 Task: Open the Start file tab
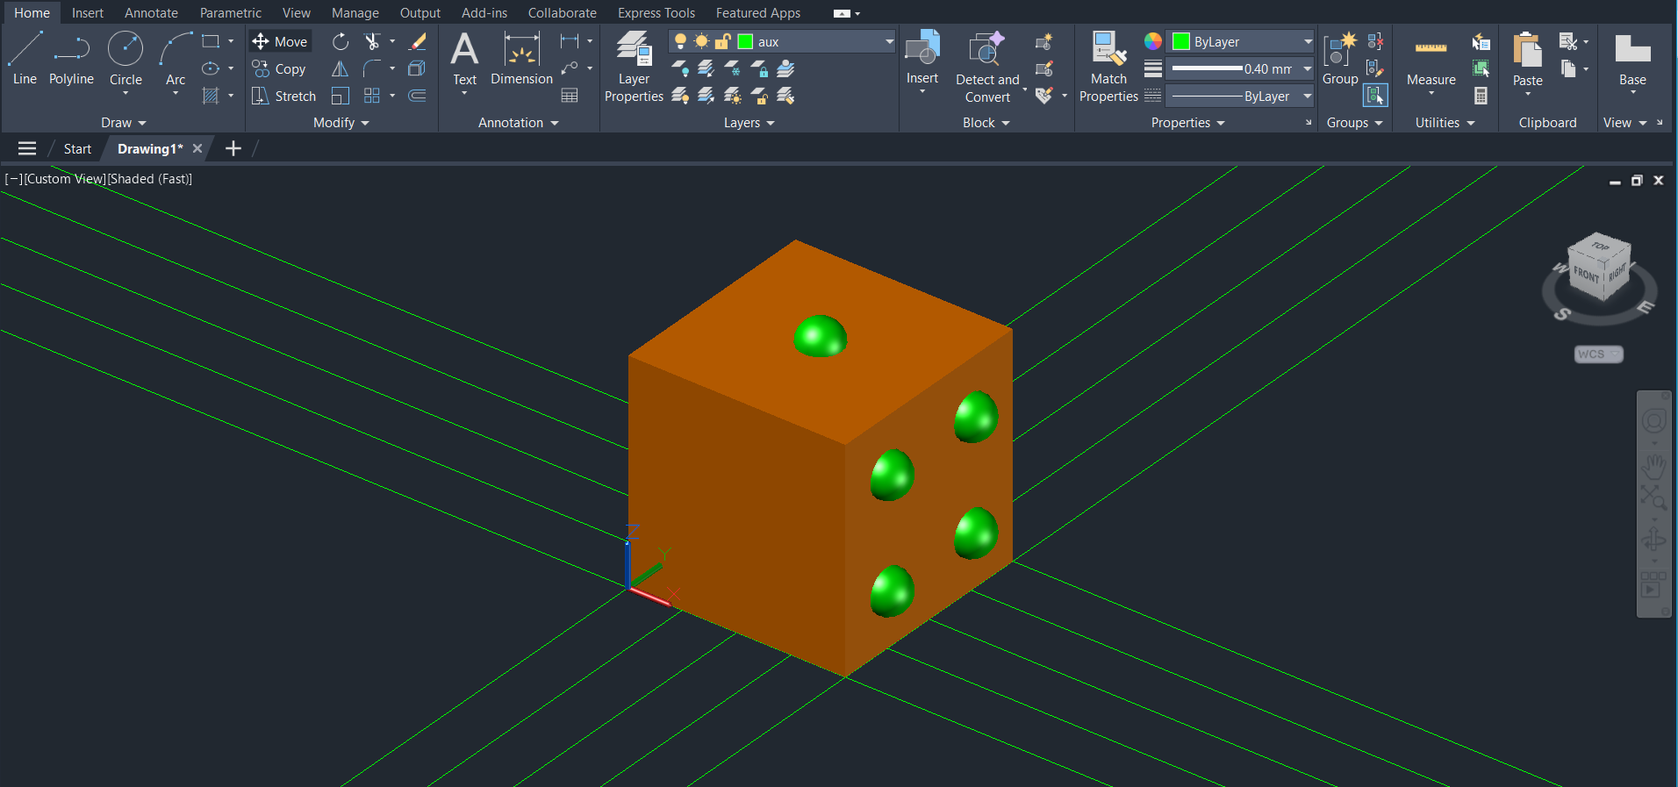coord(77,149)
